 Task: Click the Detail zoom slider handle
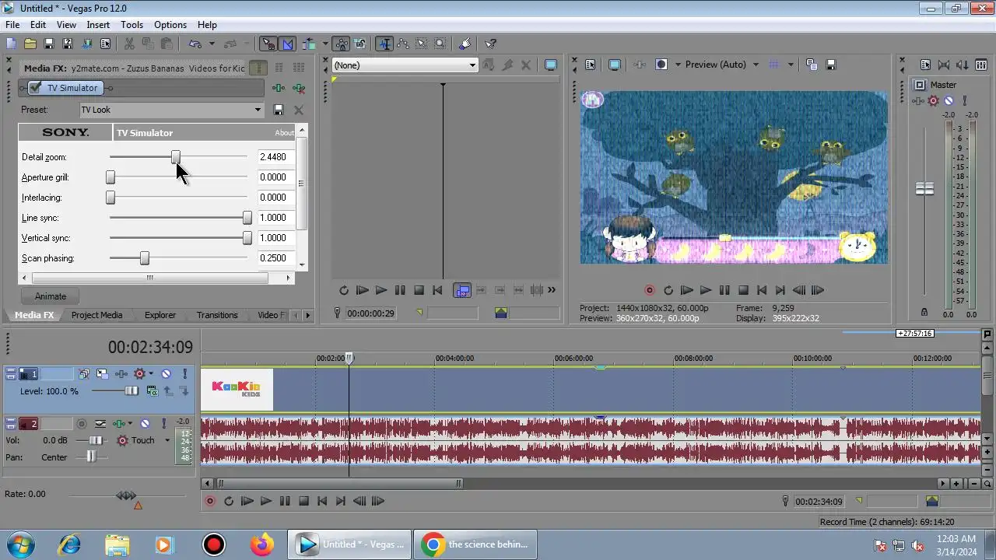[176, 157]
